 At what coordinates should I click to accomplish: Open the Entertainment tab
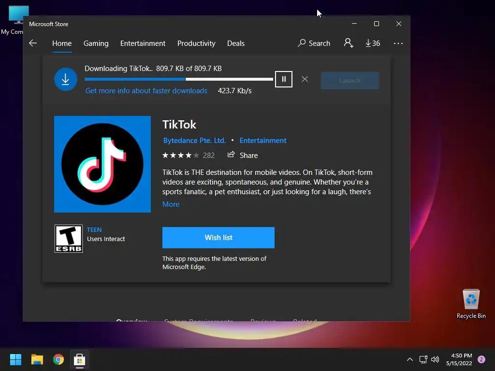point(143,43)
